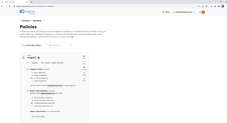This screenshot has height=123, width=227.
Task: Pause the mongodb policy
Action: (84, 74)
